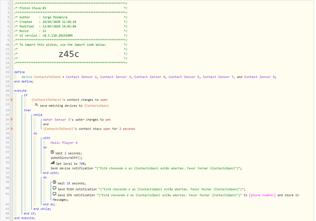Image resolution: width=316 pixels, height=221 pixels.
Task: Click the Wait 2 seconds statement
Action: tap(69, 154)
